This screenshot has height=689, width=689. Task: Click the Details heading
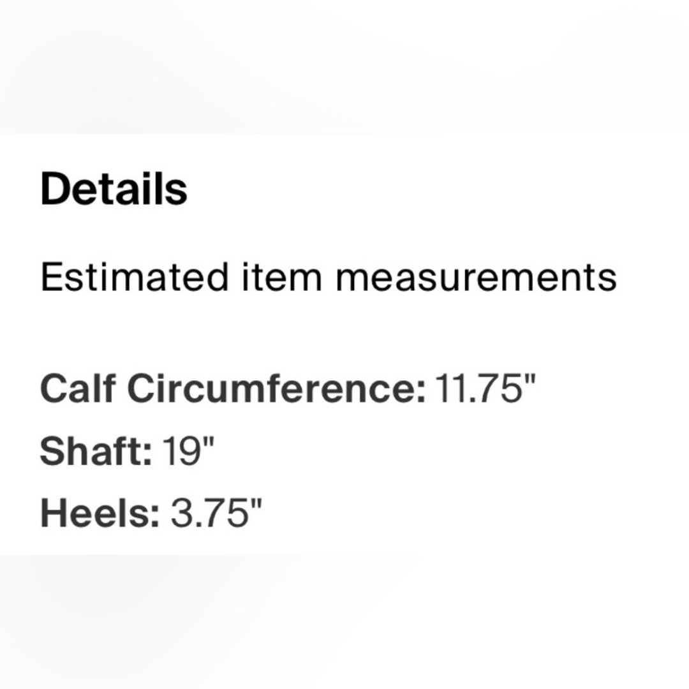(114, 189)
